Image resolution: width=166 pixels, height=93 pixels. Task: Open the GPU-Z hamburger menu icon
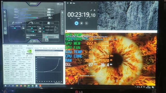tap(32, 45)
